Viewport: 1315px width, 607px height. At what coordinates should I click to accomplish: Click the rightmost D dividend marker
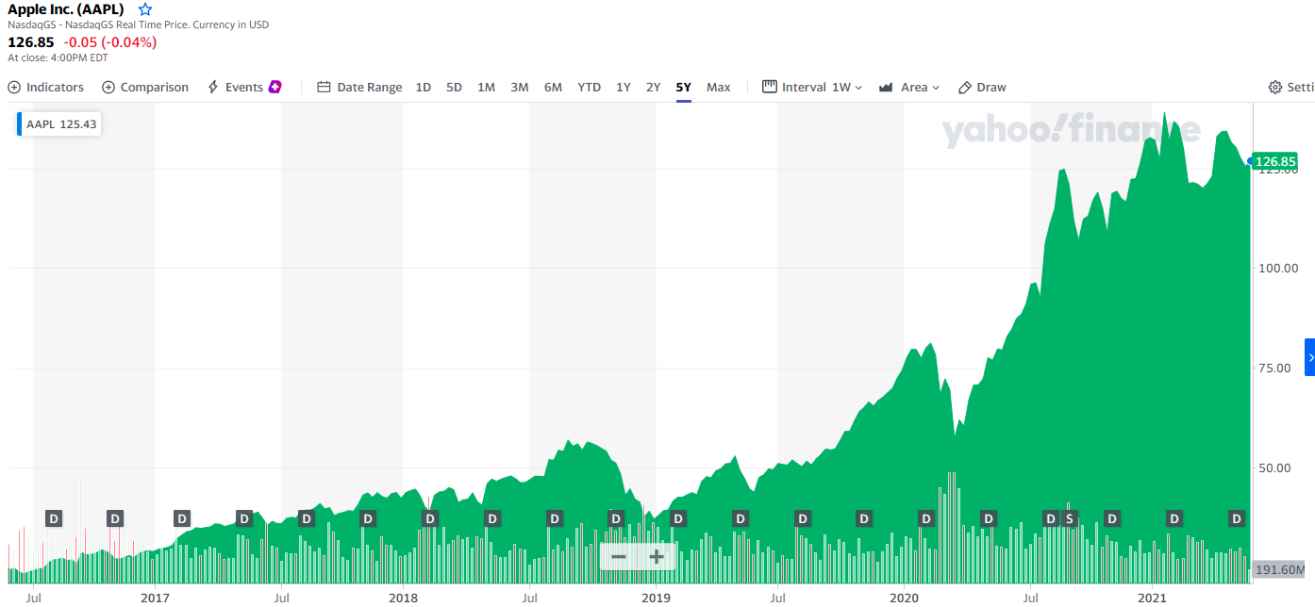[1237, 518]
